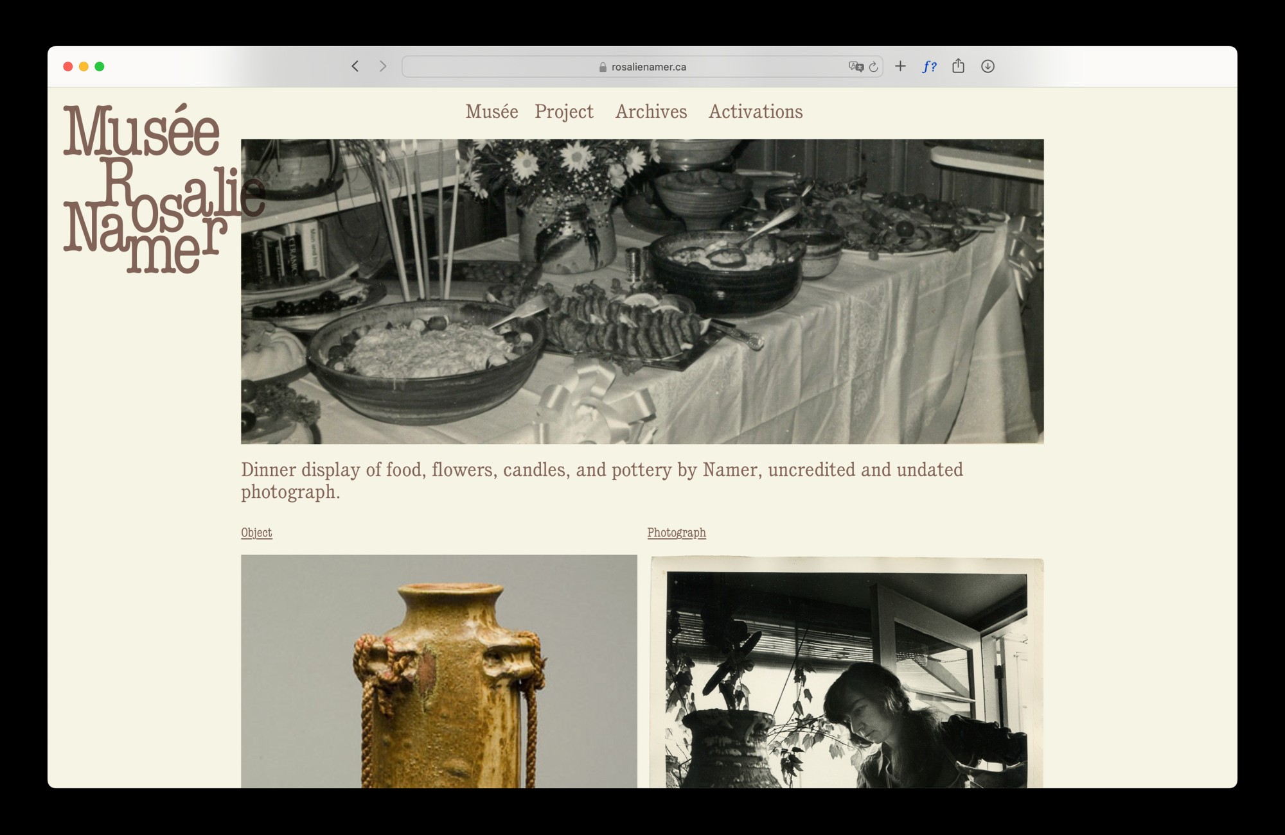Viewport: 1285px width, 835px height.
Task: Click the Safari forward arrow
Action: point(383,66)
